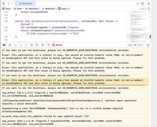The width and height of the screenshot is (157, 127).
Task: Click the decodeSessionStringfromCallbackURL function name
Action: [54, 21]
